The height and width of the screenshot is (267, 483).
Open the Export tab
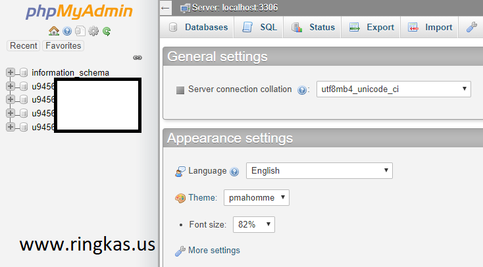tap(372, 28)
